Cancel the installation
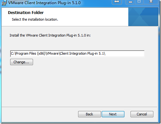Viewport: 161px width, 124px height. tap(142, 114)
